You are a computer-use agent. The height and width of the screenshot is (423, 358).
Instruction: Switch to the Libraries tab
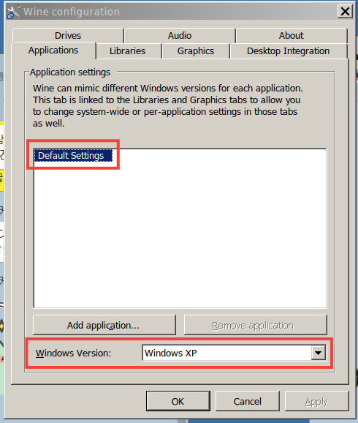129,51
